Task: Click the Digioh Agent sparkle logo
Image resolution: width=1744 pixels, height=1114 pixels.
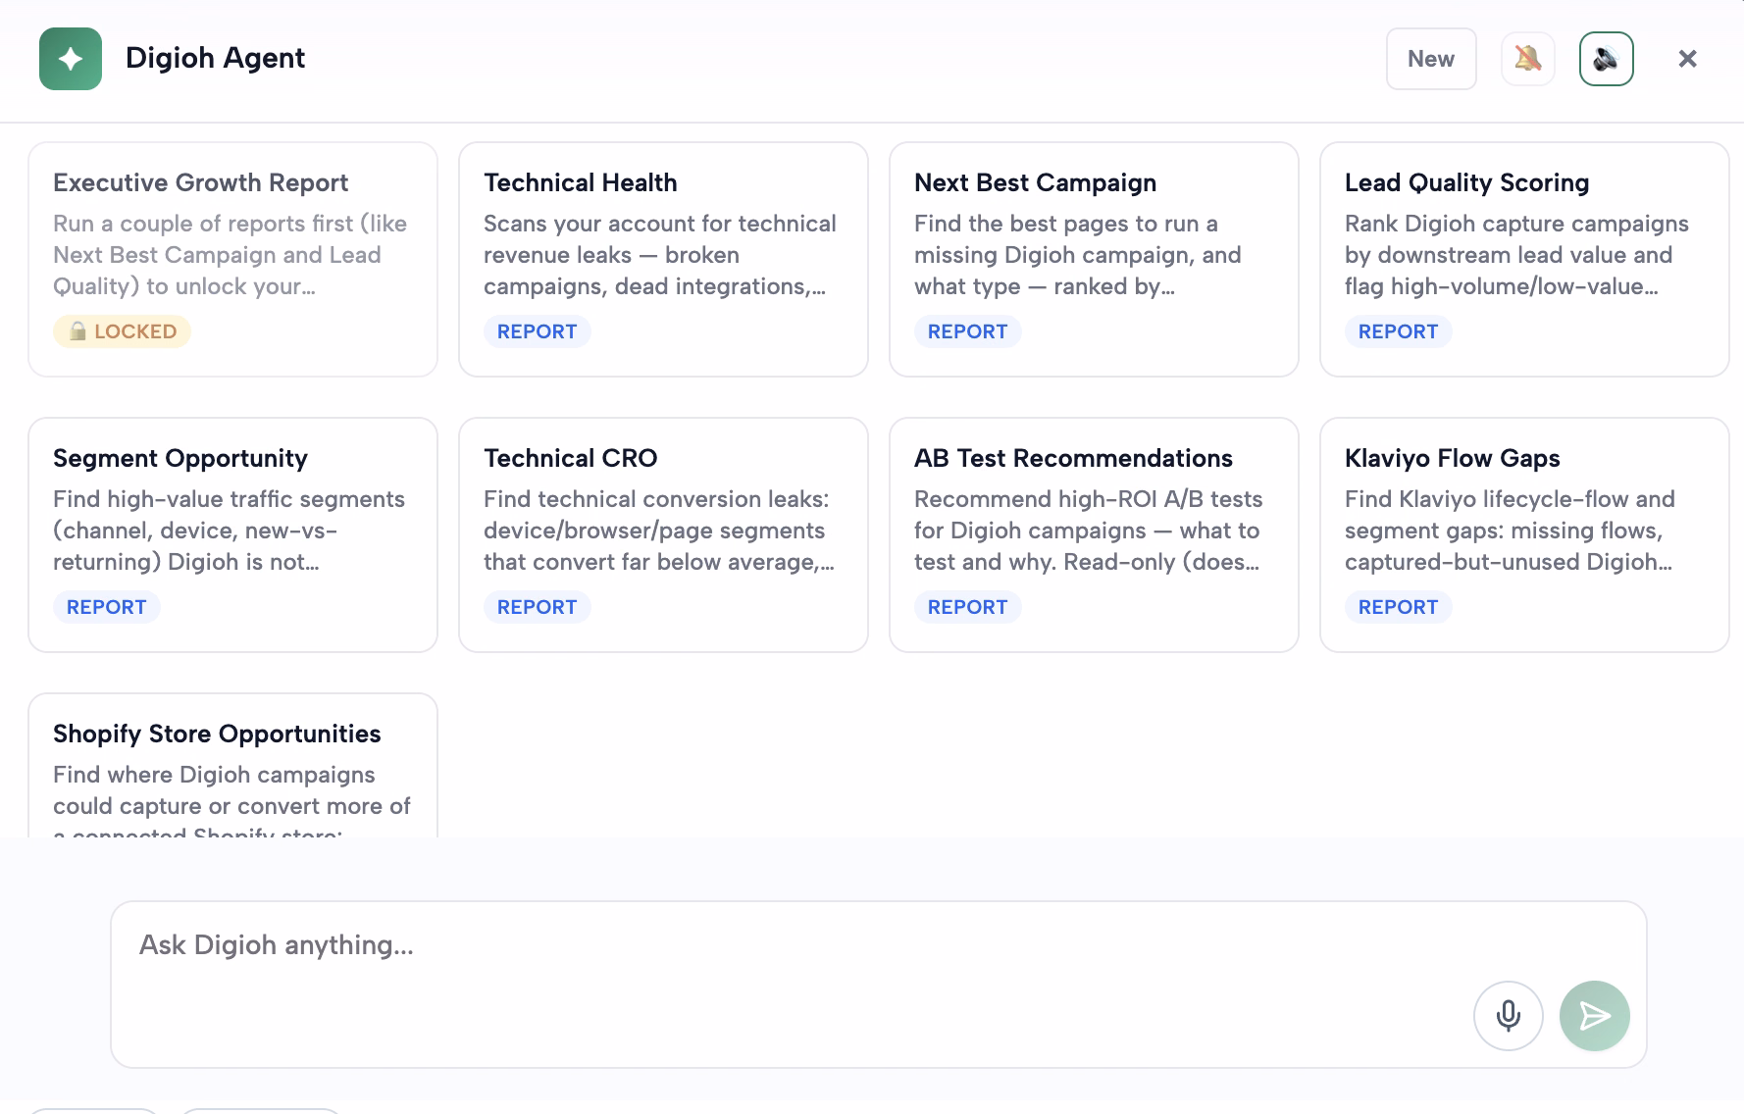Action: click(71, 59)
